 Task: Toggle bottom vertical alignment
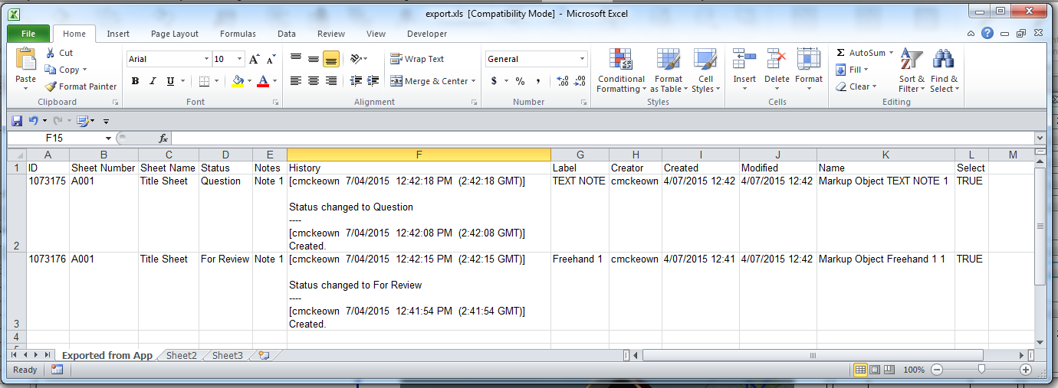pos(331,59)
